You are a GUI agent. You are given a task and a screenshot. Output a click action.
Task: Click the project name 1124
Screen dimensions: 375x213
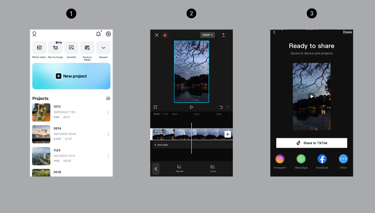57,150
